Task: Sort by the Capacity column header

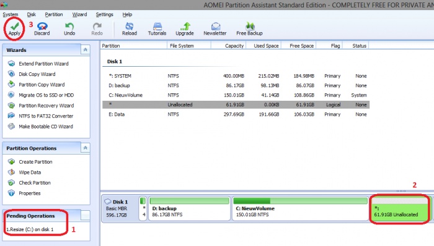Action: (229, 46)
